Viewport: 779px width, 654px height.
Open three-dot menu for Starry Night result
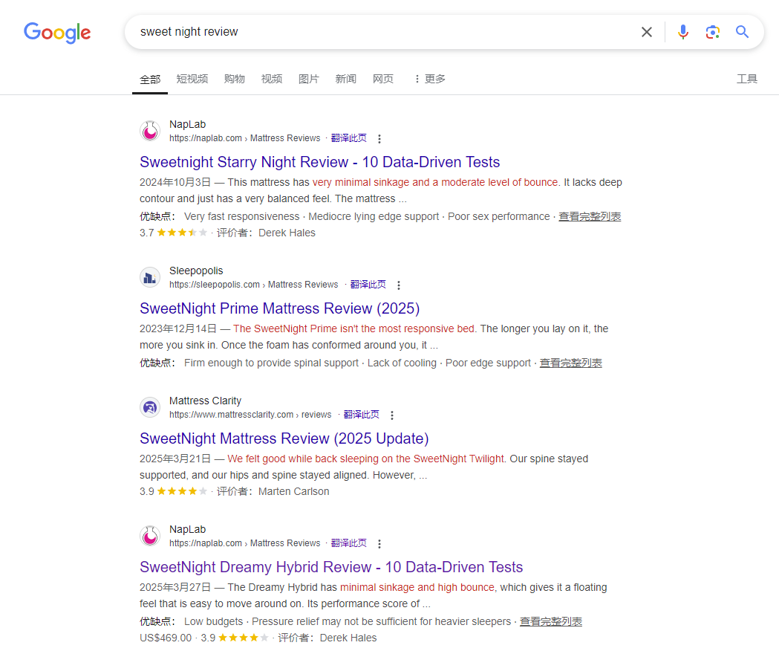click(x=379, y=139)
